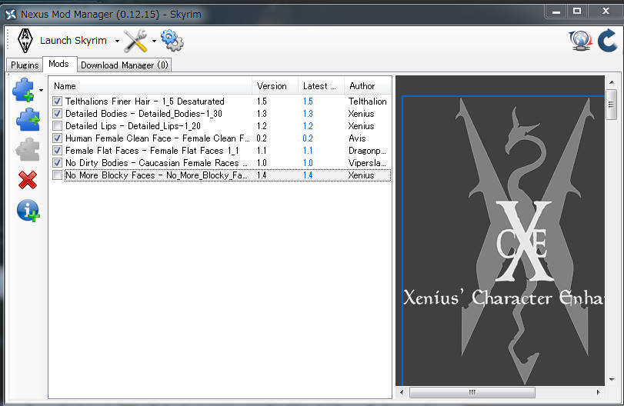Click author Dragonp... cell
This screenshot has width=624, height=406.
pos(367,151)
